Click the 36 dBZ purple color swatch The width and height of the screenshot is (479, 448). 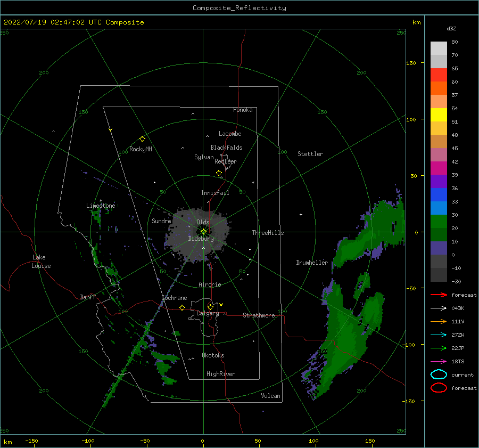pyautogui.click(x=439, y=181)
